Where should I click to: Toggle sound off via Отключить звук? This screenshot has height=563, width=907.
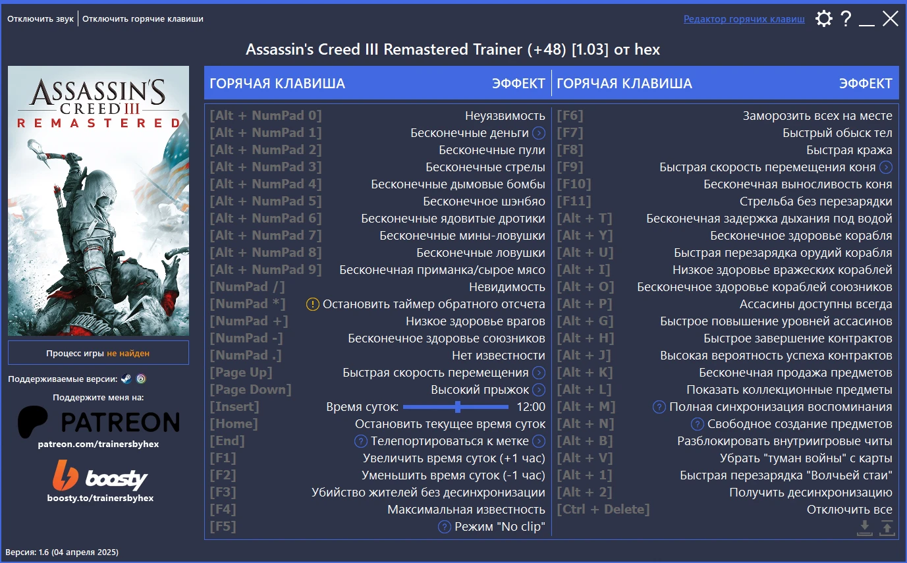tap(40, 18)
